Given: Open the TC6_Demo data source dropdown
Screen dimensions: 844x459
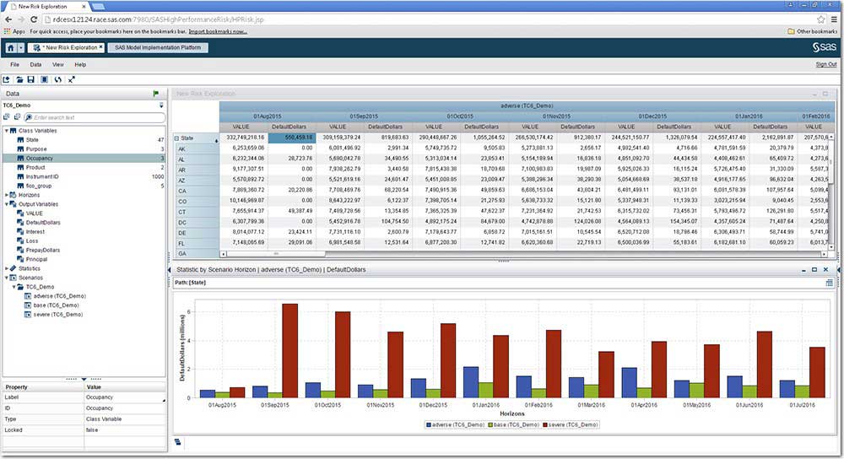Looking at the screenshot, I should [161, 105].
